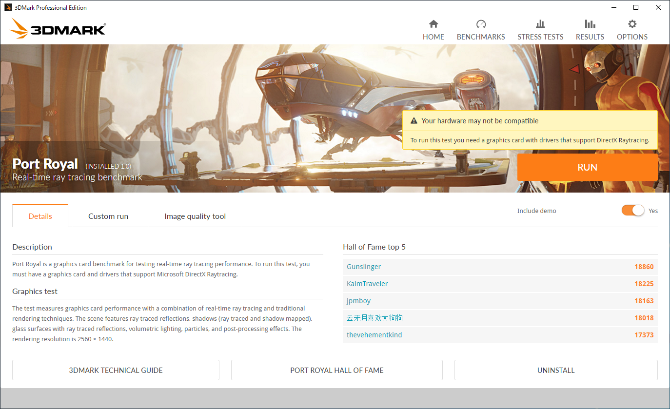This screenshot has height=409, width=670.
Task: Switch to the Custom run tab
Action: click(108, 216)
